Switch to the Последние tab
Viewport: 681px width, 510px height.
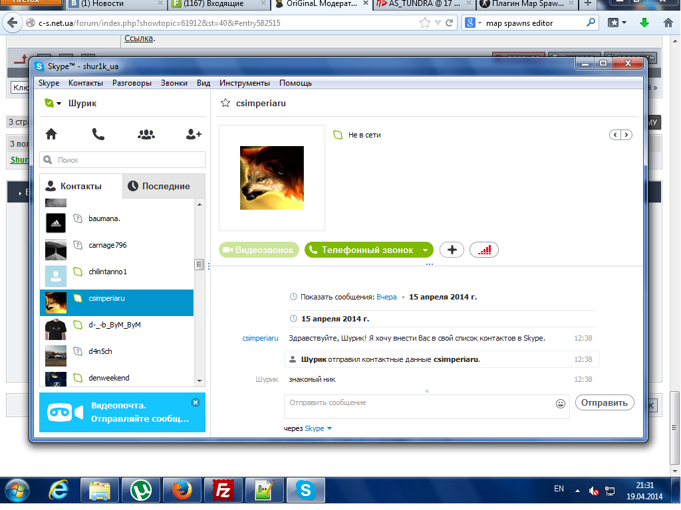(x=164, y=186)
